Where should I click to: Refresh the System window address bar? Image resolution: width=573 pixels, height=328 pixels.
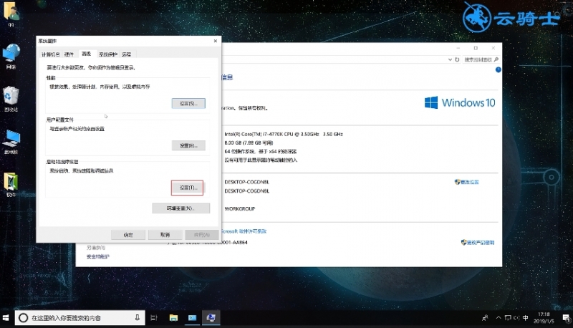pyautogui.click(x=457, y=59)
